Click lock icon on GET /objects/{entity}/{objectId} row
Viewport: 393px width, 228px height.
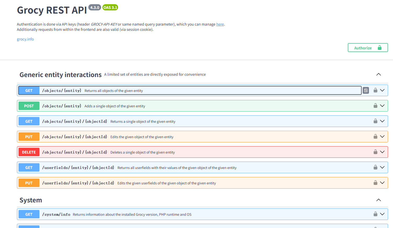(x=375, y=121)
